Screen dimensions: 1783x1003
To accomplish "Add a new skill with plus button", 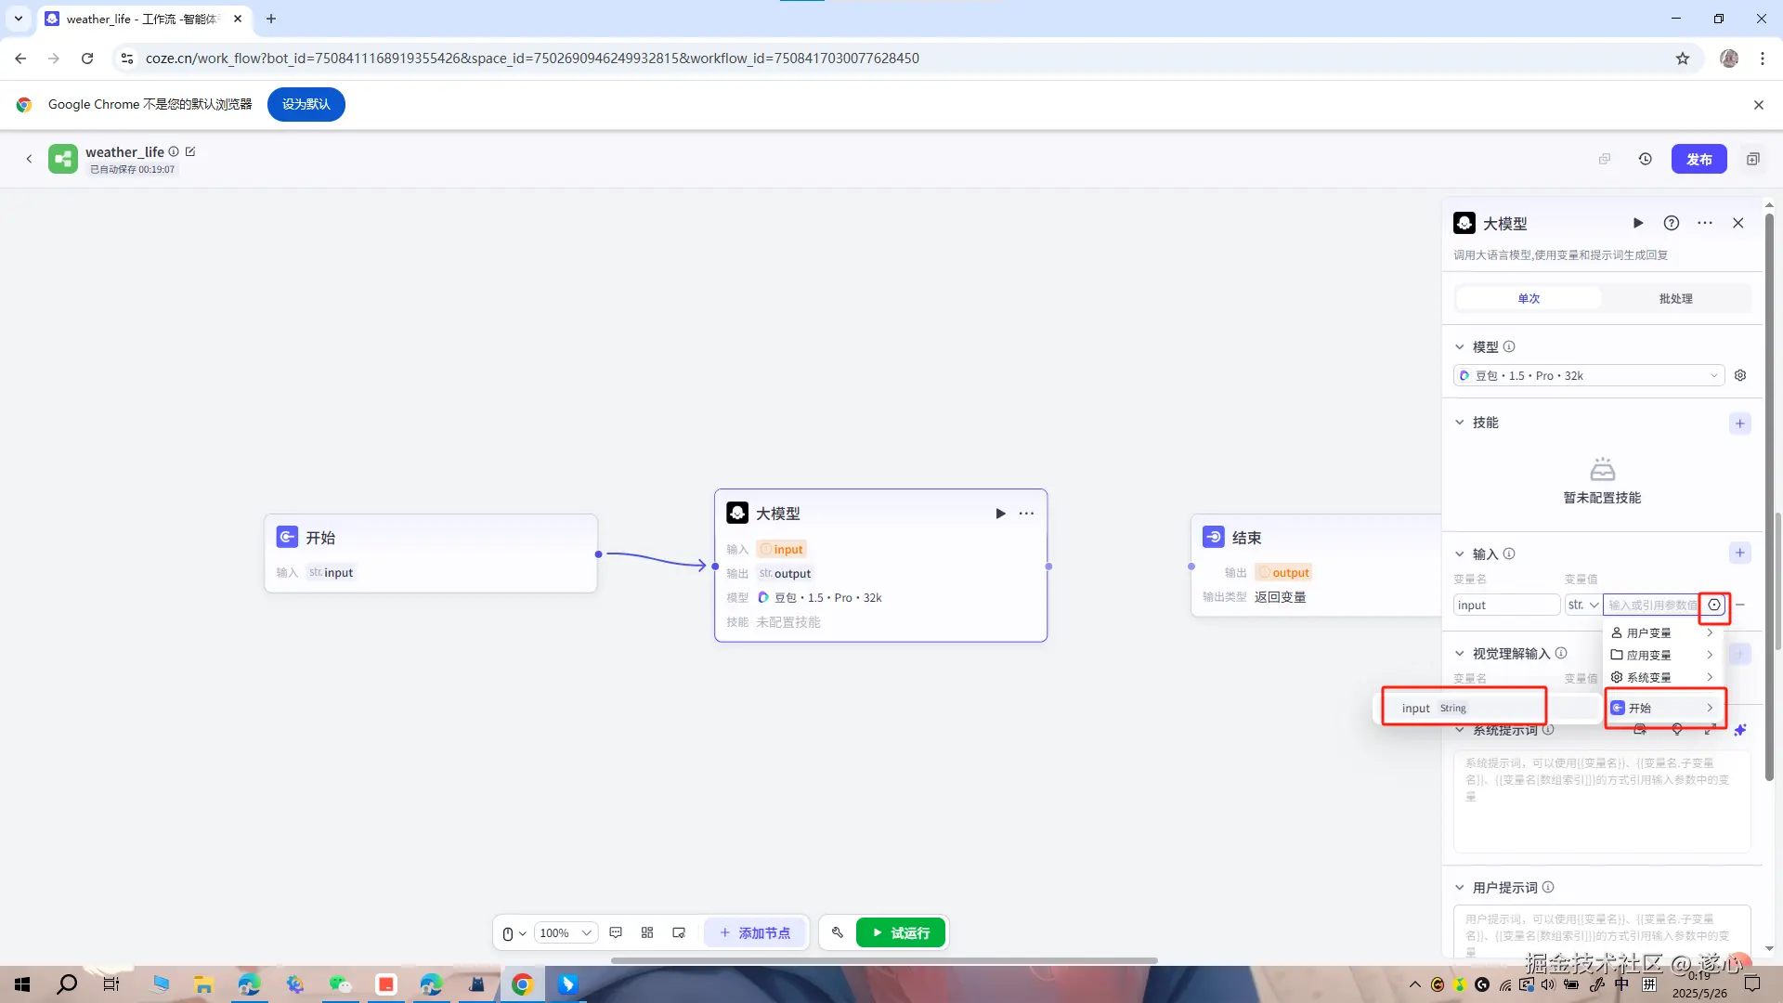I will click(x=1739, y=423).
